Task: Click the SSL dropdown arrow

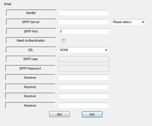Action: click(x=106, y=50)
